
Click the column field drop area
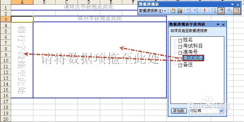(x=100, y=19)
